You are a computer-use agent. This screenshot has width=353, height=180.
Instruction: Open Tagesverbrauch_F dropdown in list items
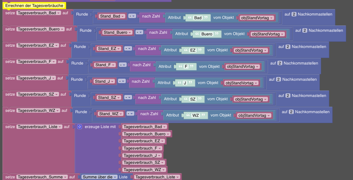[x=142, y=148]
